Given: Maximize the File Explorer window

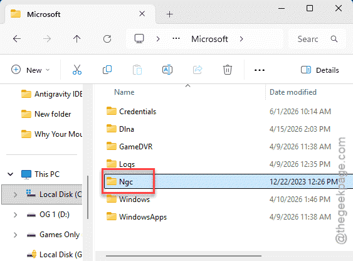Looking at the screenshot, I should tap(310, 8).
